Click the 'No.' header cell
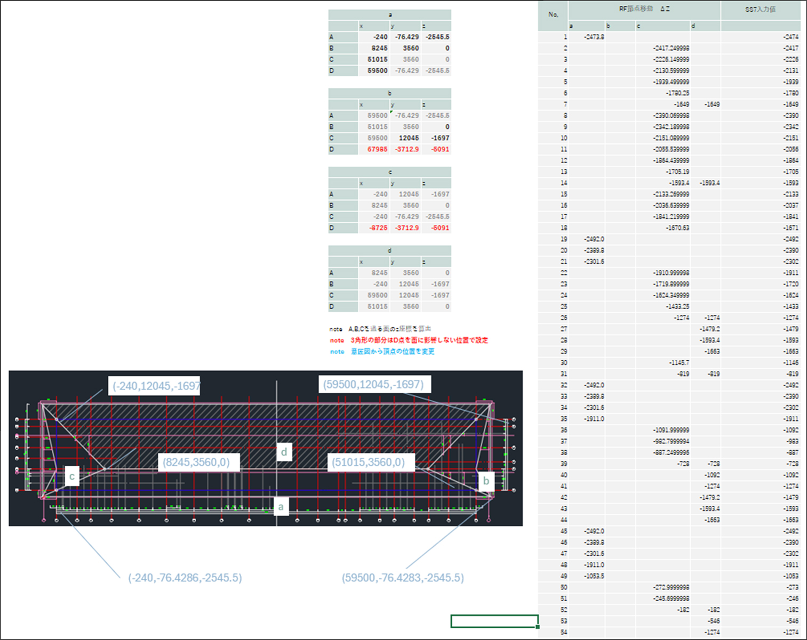Image resolution: width=807 pixels, height=640 pixels. click(553, 14)
